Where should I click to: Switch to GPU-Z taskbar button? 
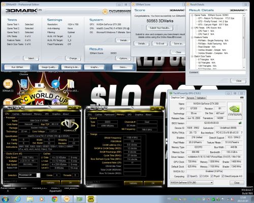[x=79, y=199]
